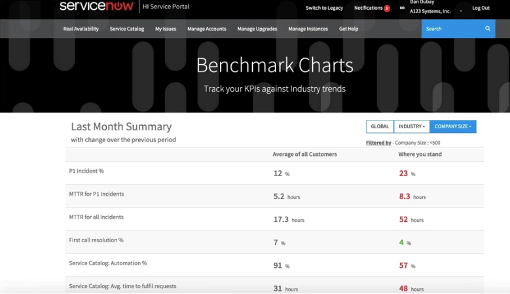
Task: Click the 17.3 hours average value
Action: click(x=289, y=219)
